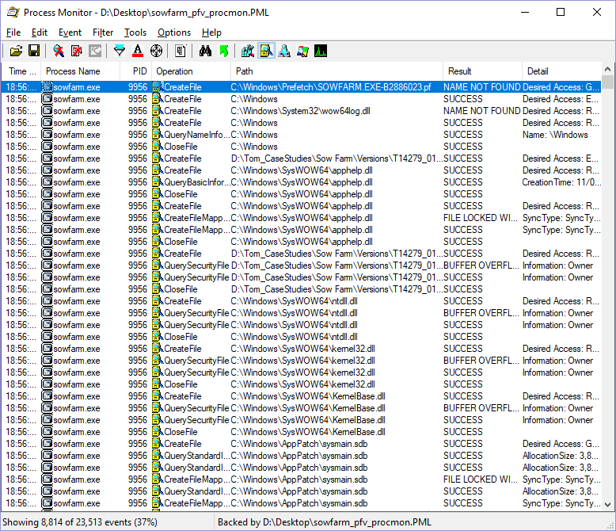Open the Highlight icon with red A
This screenshot has height=531, width=616.
point(138,51)
